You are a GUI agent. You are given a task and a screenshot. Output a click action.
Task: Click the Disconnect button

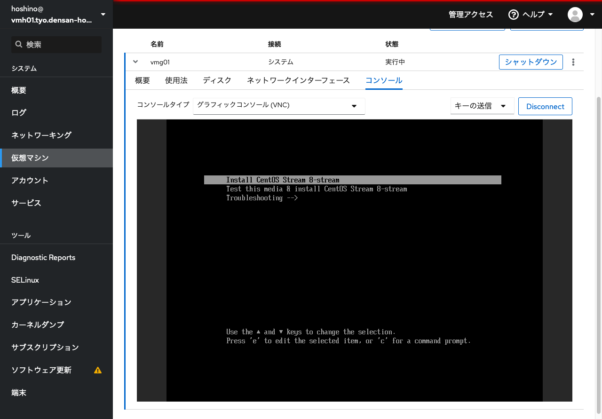coord(545,106)
